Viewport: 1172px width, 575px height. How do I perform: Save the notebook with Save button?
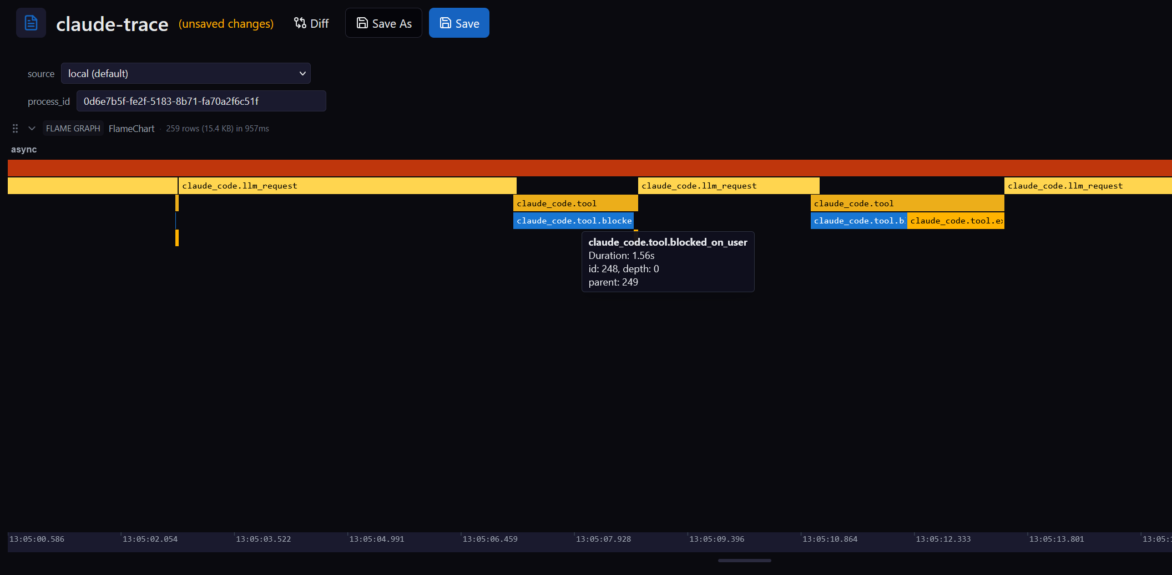coord(459,23)
